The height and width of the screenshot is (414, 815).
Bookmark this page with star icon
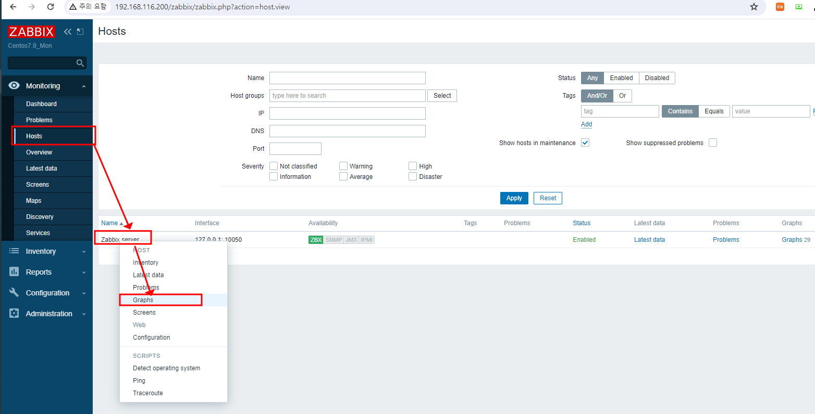[x=754, y=7]
